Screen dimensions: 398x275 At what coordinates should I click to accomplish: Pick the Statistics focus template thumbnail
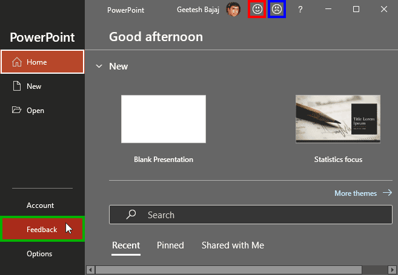point(338,119)
